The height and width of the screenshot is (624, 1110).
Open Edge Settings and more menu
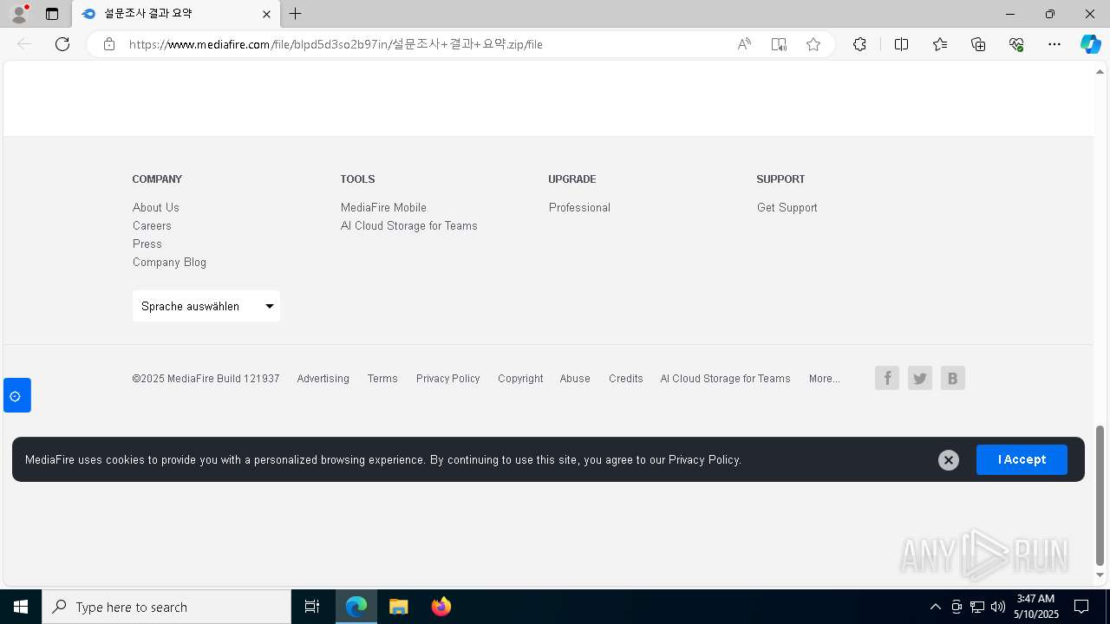coord(1054,44)
